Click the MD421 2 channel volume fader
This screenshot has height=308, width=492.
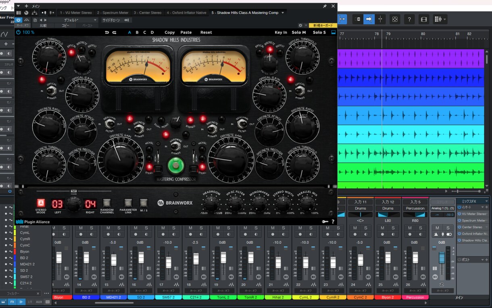[x=114, y=260]
